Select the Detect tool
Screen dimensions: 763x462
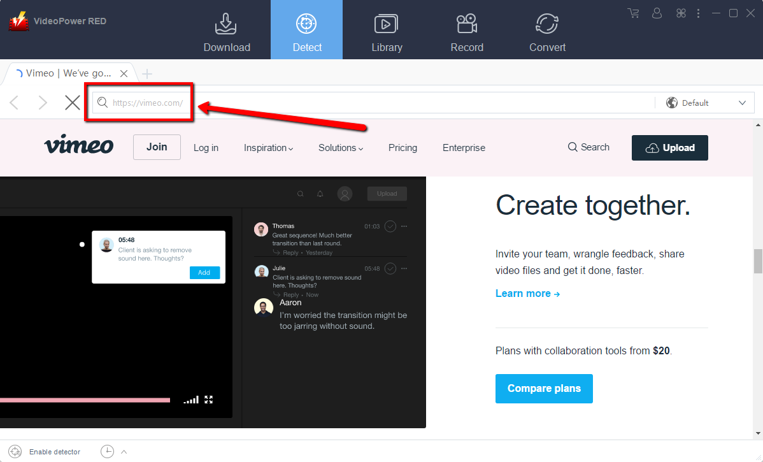pos(306,30)
